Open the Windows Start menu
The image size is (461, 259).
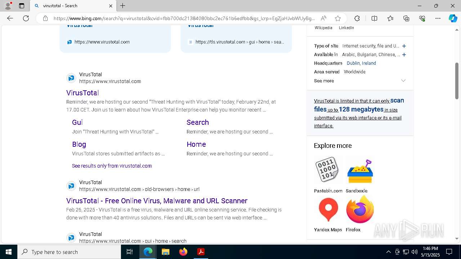9,252
